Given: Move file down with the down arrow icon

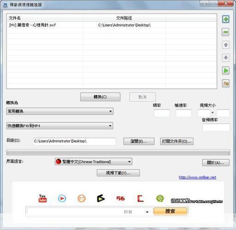Looking at the screenshot, I should (226, 58).
